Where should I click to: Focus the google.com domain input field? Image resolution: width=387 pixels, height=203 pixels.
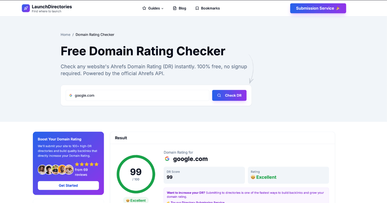(x=138, y=95)
